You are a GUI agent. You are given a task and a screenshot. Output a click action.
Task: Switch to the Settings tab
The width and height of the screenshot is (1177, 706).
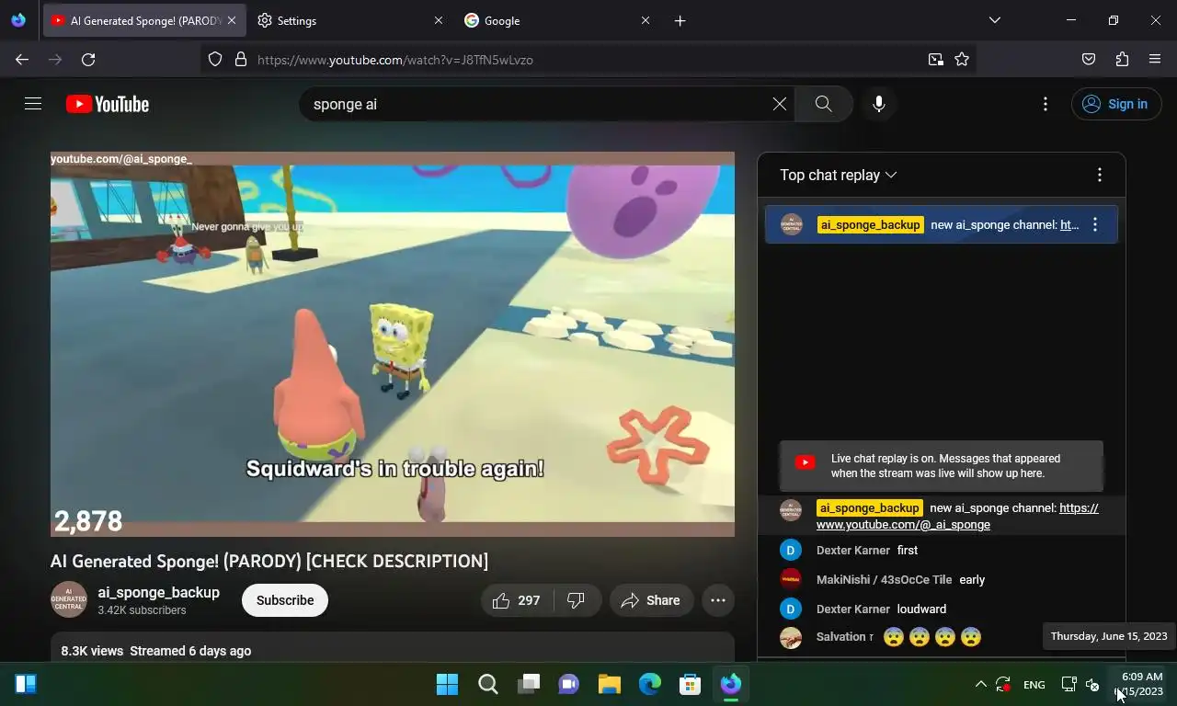click(x=349, y=20)
